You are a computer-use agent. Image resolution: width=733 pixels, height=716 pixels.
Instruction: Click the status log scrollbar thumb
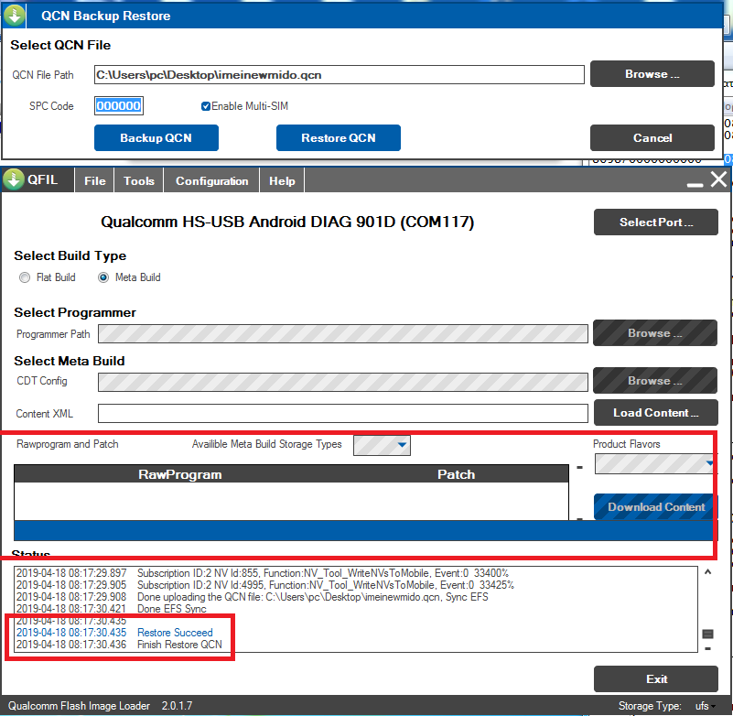(x=708, y=634)
